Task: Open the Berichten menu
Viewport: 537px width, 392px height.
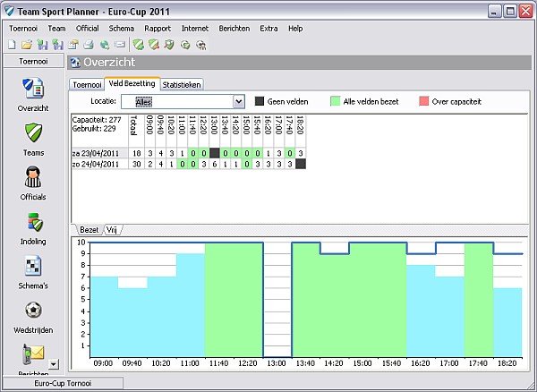Action: (234, 29)
